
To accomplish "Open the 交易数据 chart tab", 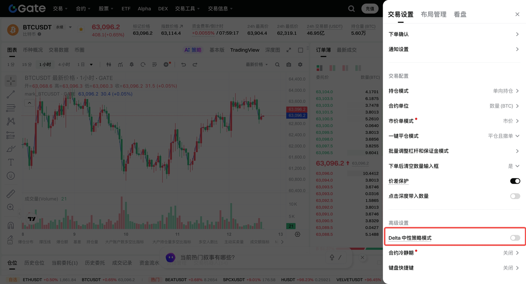I will 58,50.
